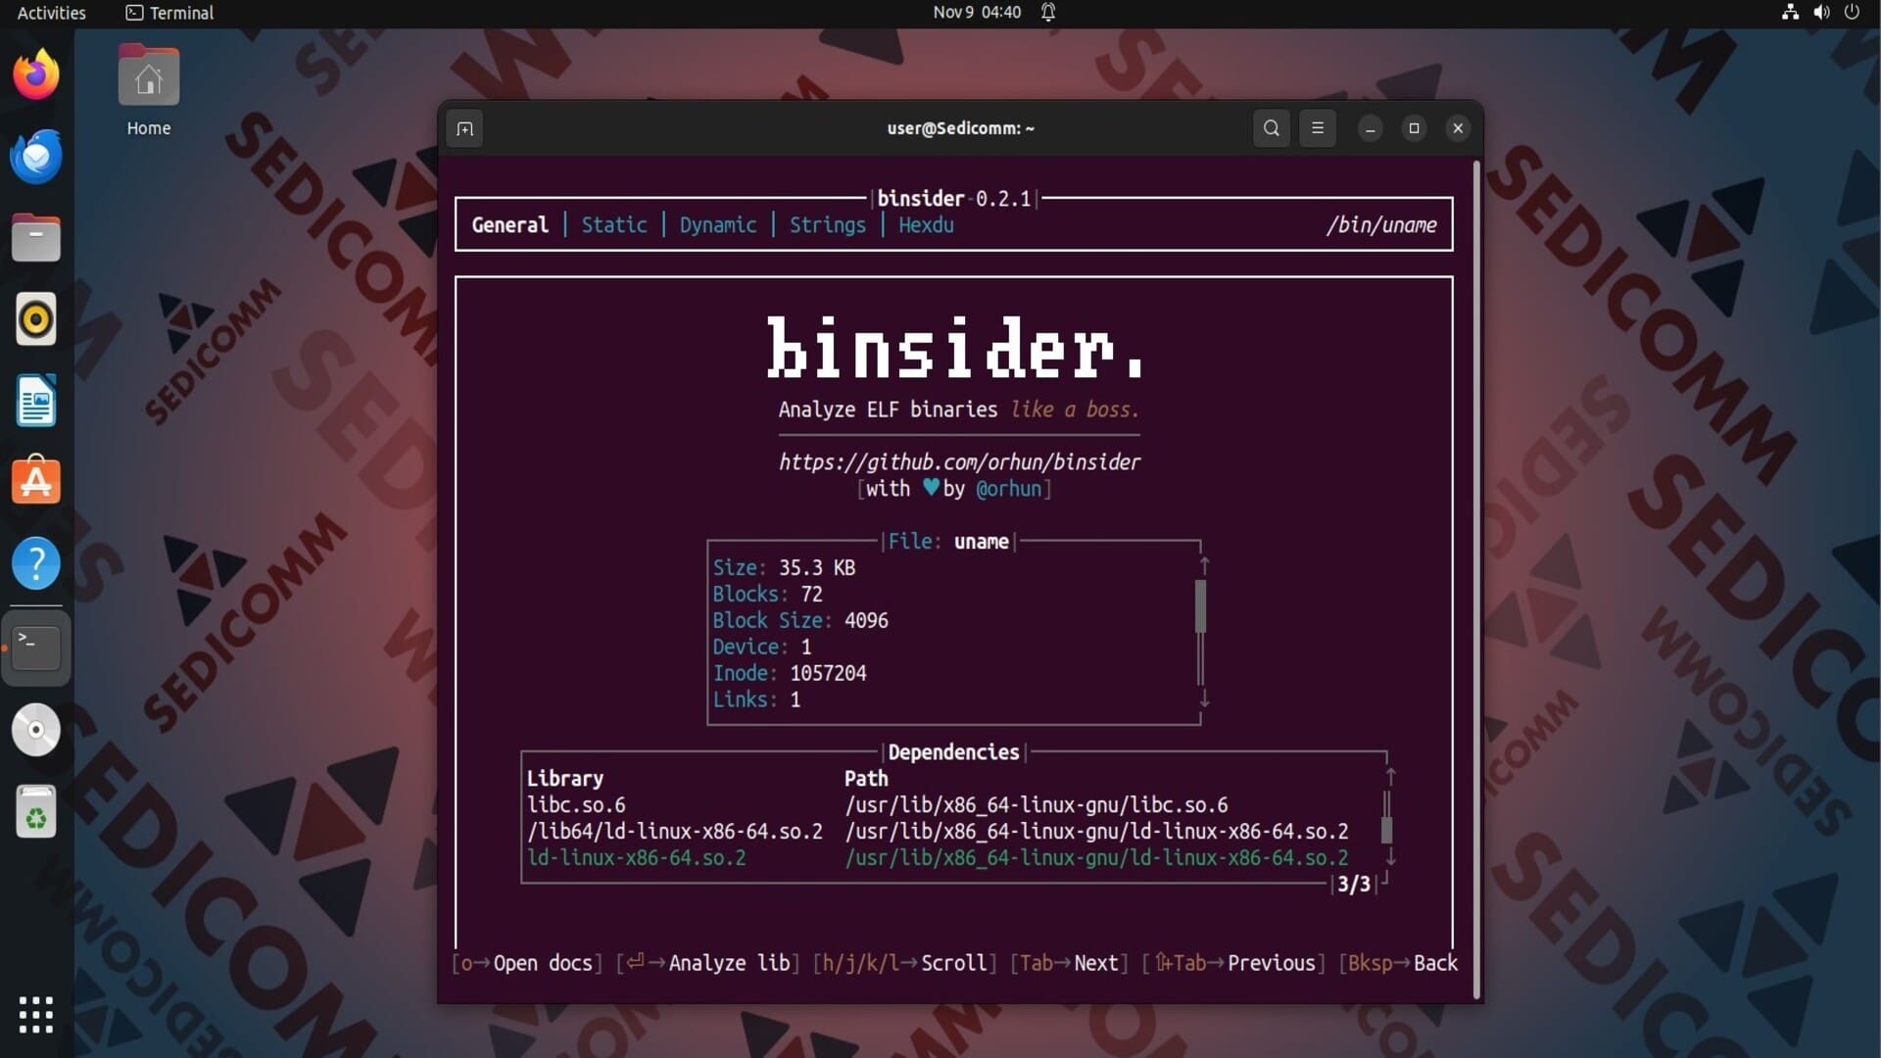Open the terminal hamburger menu
The width and height of the screenshot is (1881, 1058).
tap(1317, 128)
